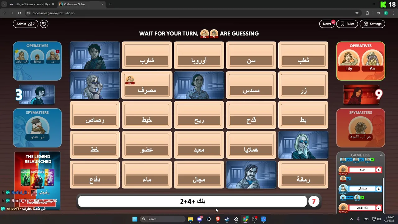
Task: Select the word card رمانة
Action: pyautogui.click(x=303, y=175)
